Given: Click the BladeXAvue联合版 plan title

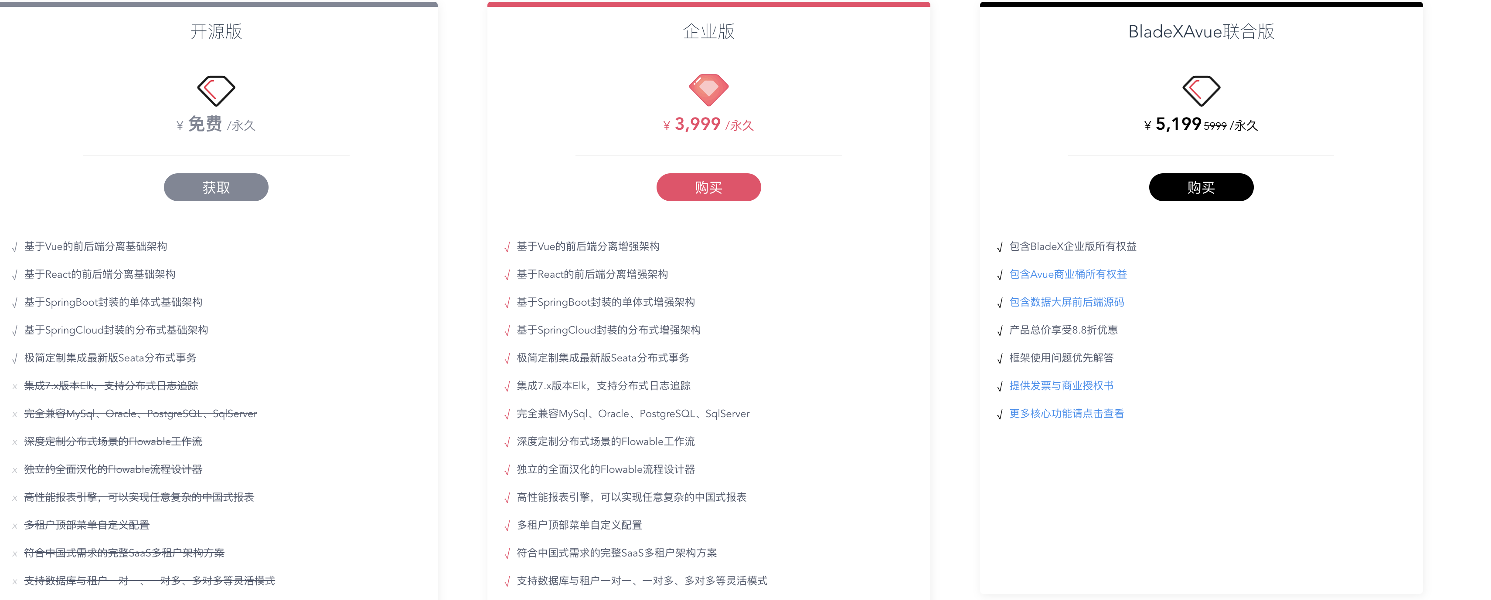Looking at the screenshot, I should pos(1201,31).
